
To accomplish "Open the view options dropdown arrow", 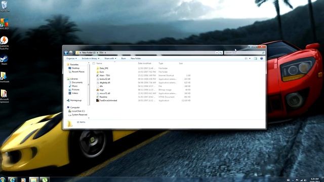I will (250, 59).
